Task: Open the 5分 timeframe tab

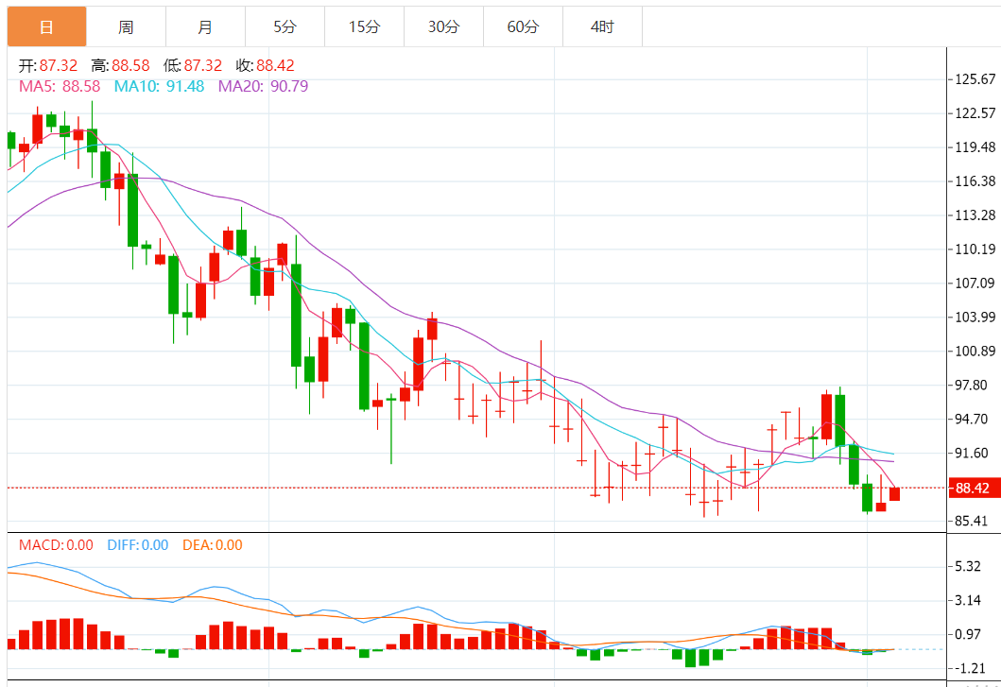Action: [x=285, y=26]
